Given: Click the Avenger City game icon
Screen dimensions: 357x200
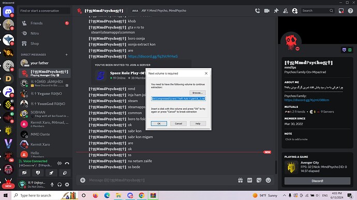Looking at the screenshot, I should click(x=291, y=167).
